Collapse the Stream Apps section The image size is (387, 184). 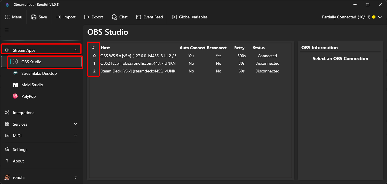coord(76,50)
